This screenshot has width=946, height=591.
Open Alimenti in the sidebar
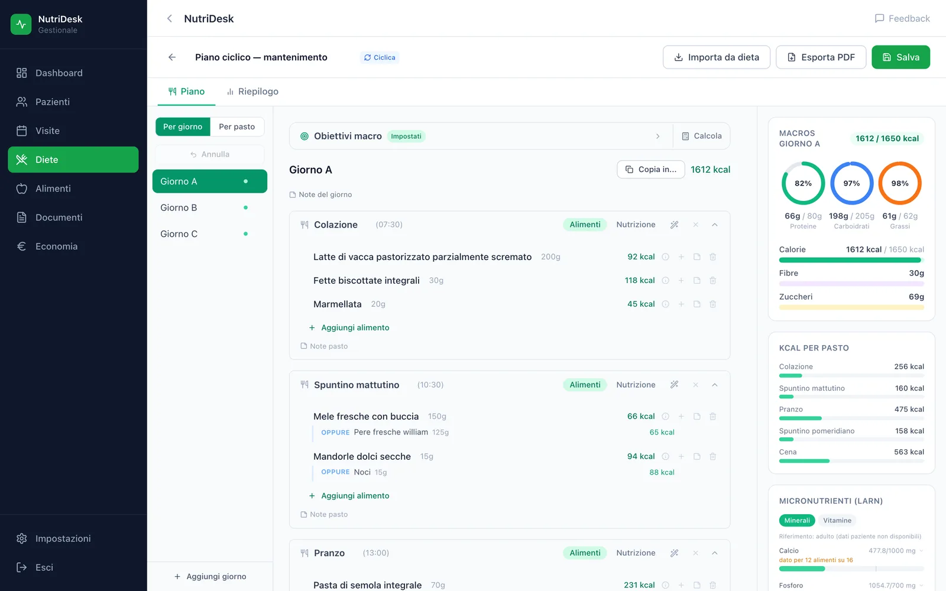(x=73, y=189)
